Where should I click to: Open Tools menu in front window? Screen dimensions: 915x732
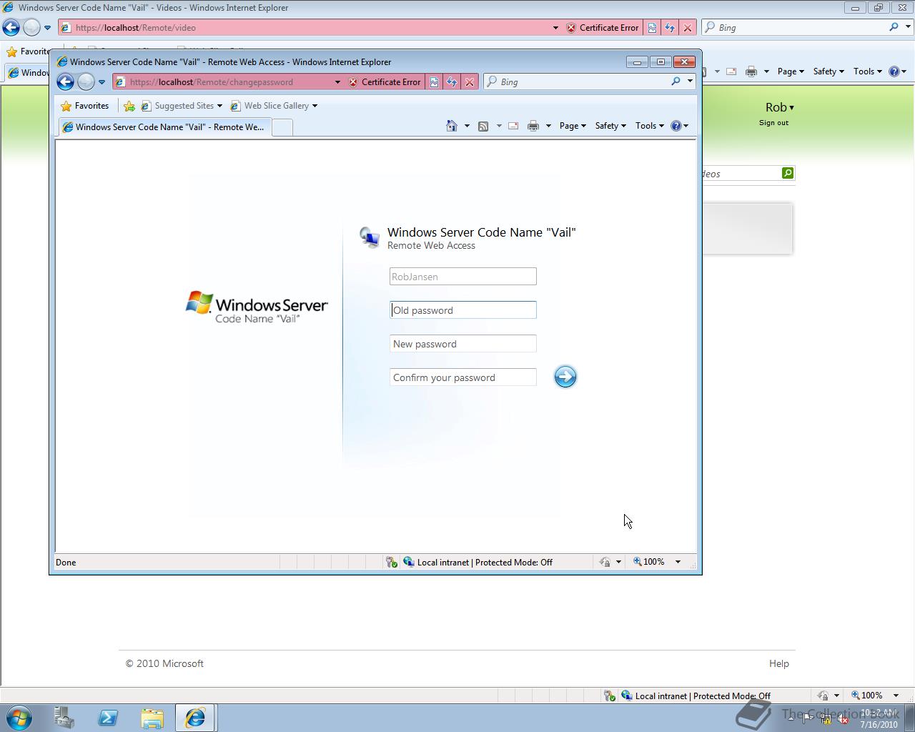pyautogui.click(x=650, y=126)
